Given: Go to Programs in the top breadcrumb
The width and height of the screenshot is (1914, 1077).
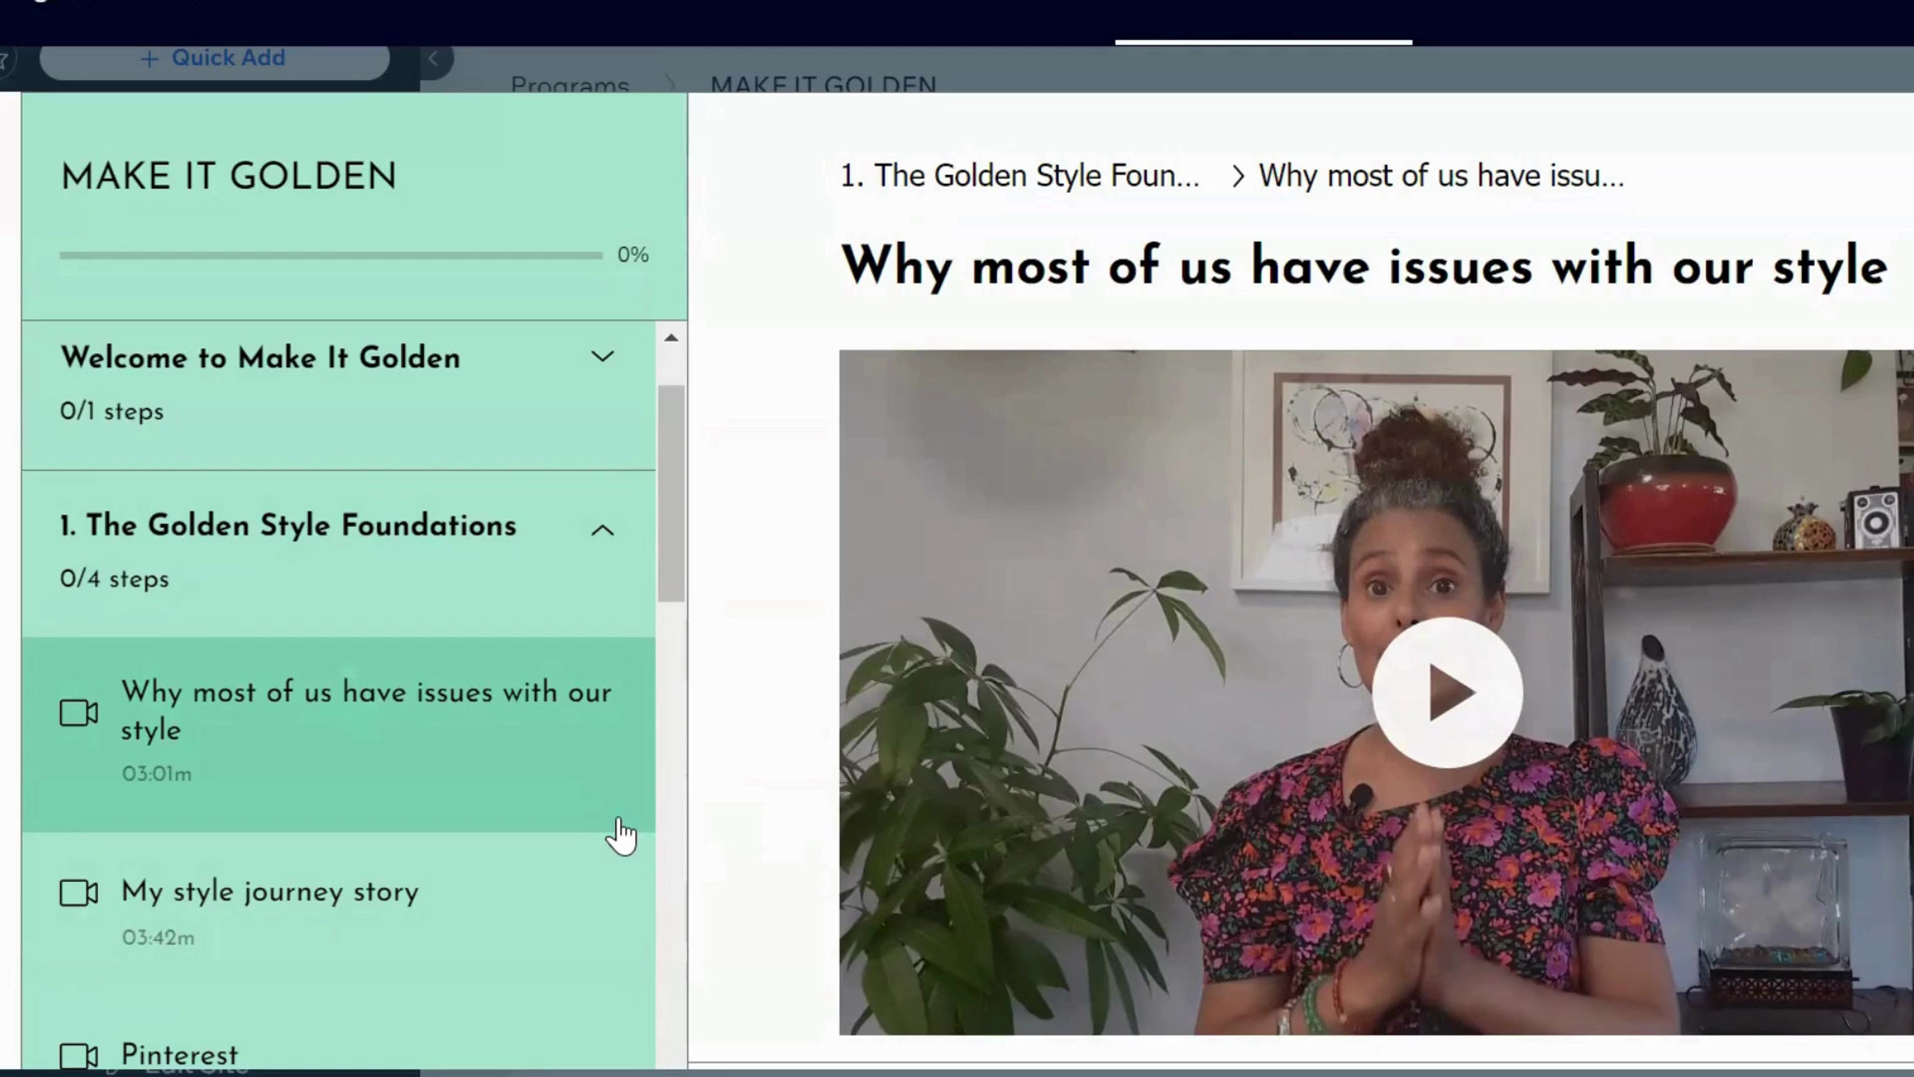Looking at the screenshot, I should 570,85.
